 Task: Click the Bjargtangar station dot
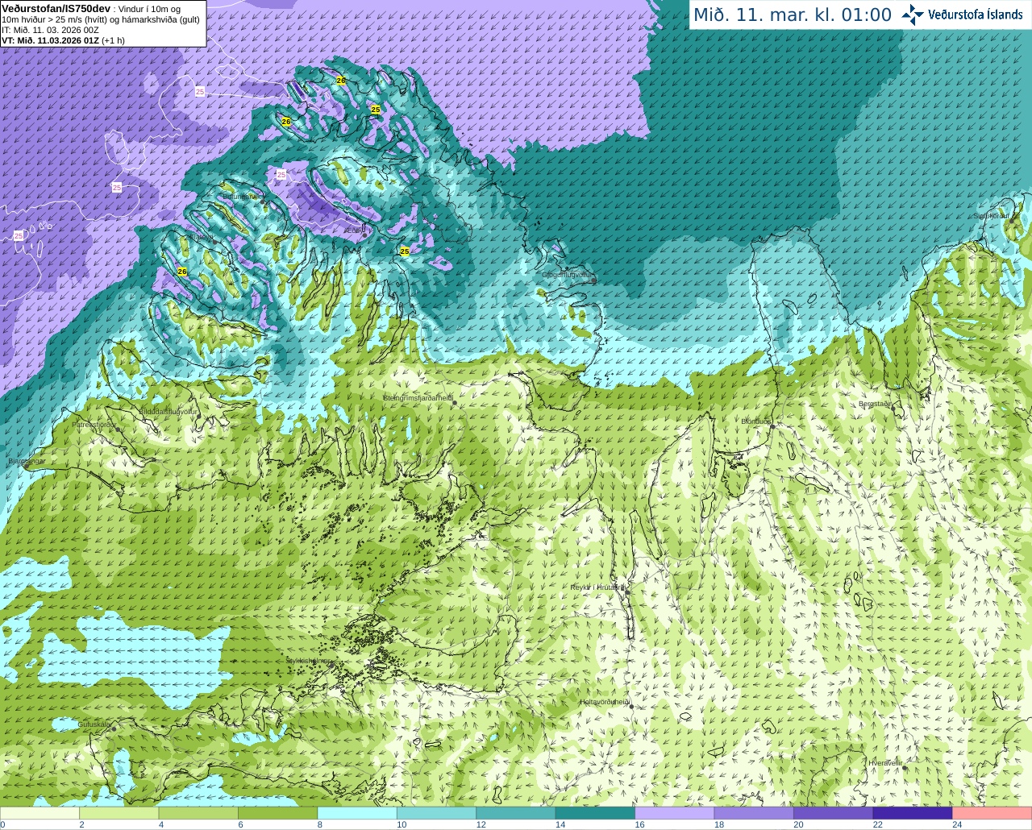point(27,467)
